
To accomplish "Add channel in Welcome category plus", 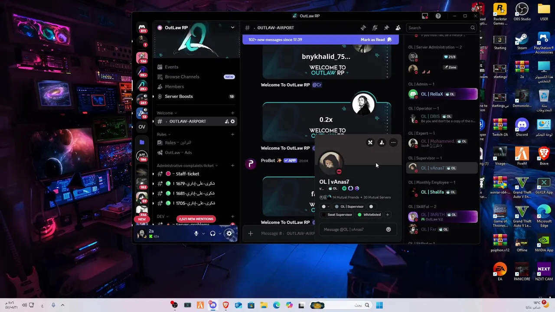I will pyautogui.click(x=233, y=113).
